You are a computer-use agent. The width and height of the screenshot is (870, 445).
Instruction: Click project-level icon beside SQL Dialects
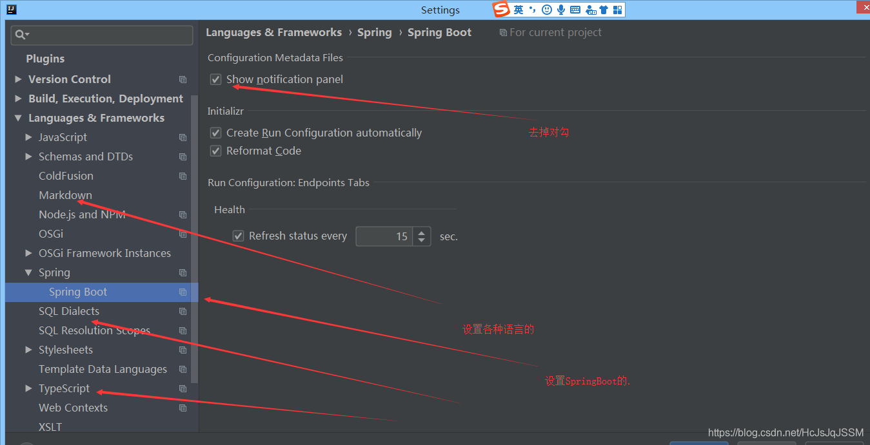tap(183, 311)
